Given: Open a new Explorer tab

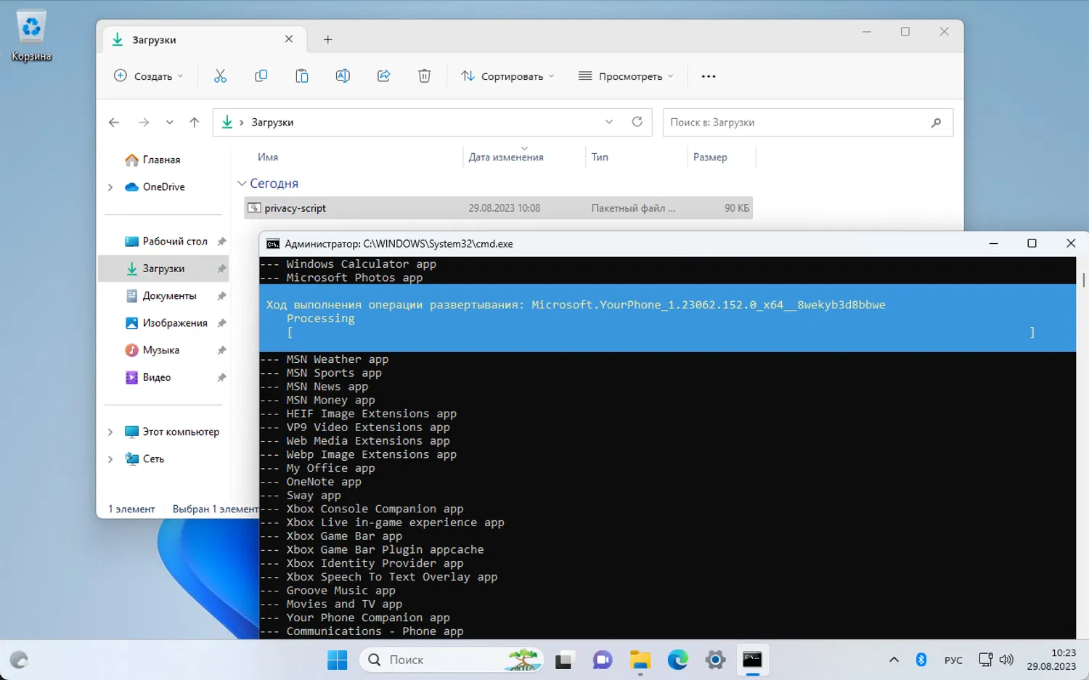Looking at the screenshot, I should [328, 40].
